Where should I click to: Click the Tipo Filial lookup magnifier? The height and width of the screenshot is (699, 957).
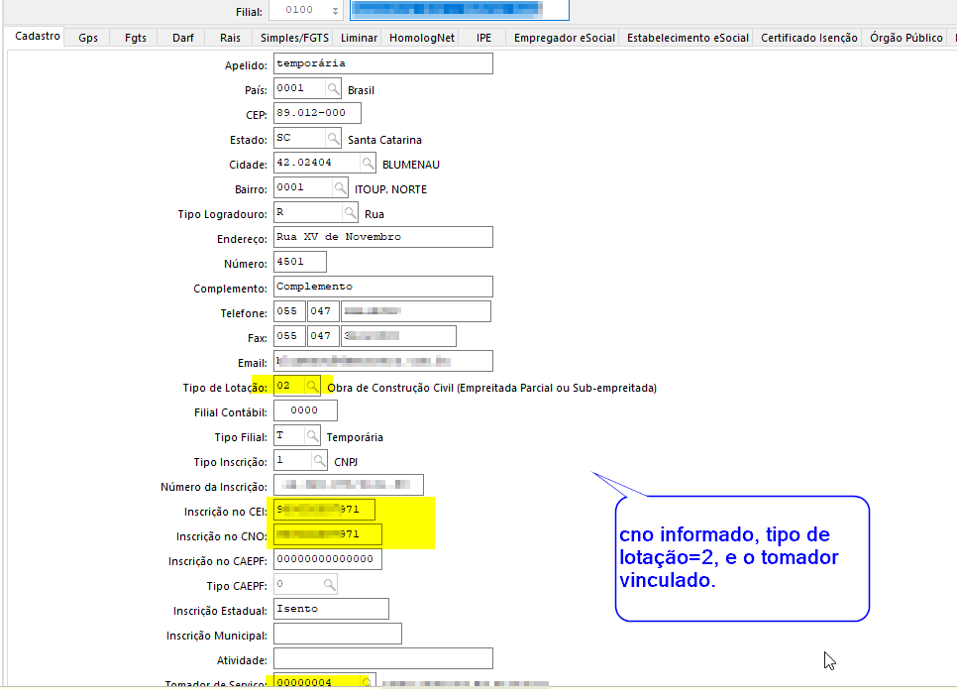[312, 436]
